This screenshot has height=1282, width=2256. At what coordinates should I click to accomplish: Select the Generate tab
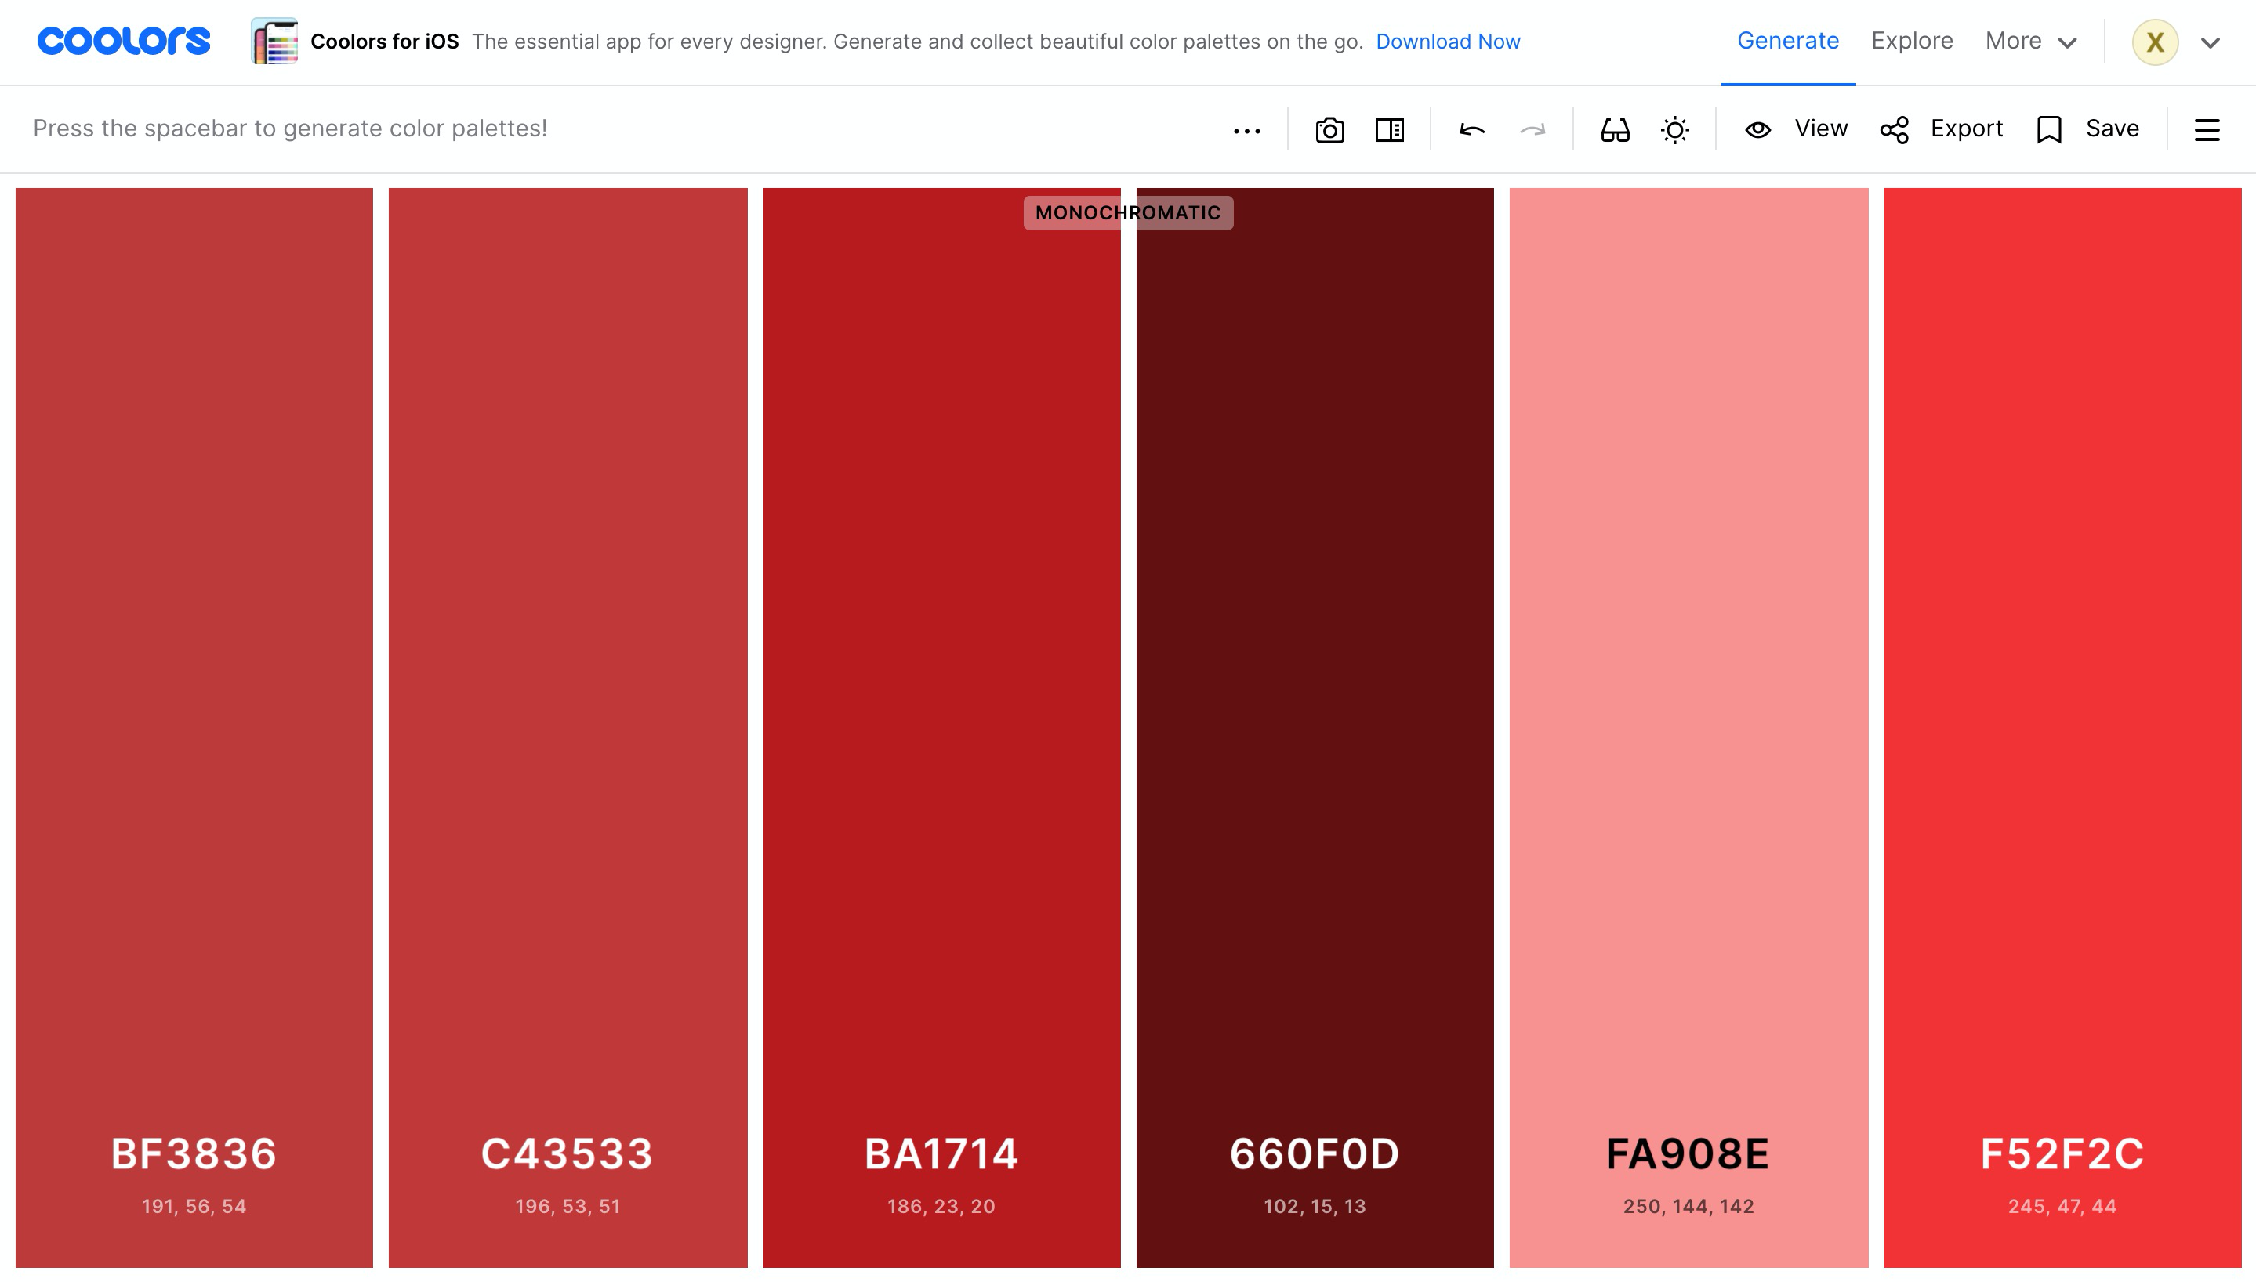point(1786,42)
